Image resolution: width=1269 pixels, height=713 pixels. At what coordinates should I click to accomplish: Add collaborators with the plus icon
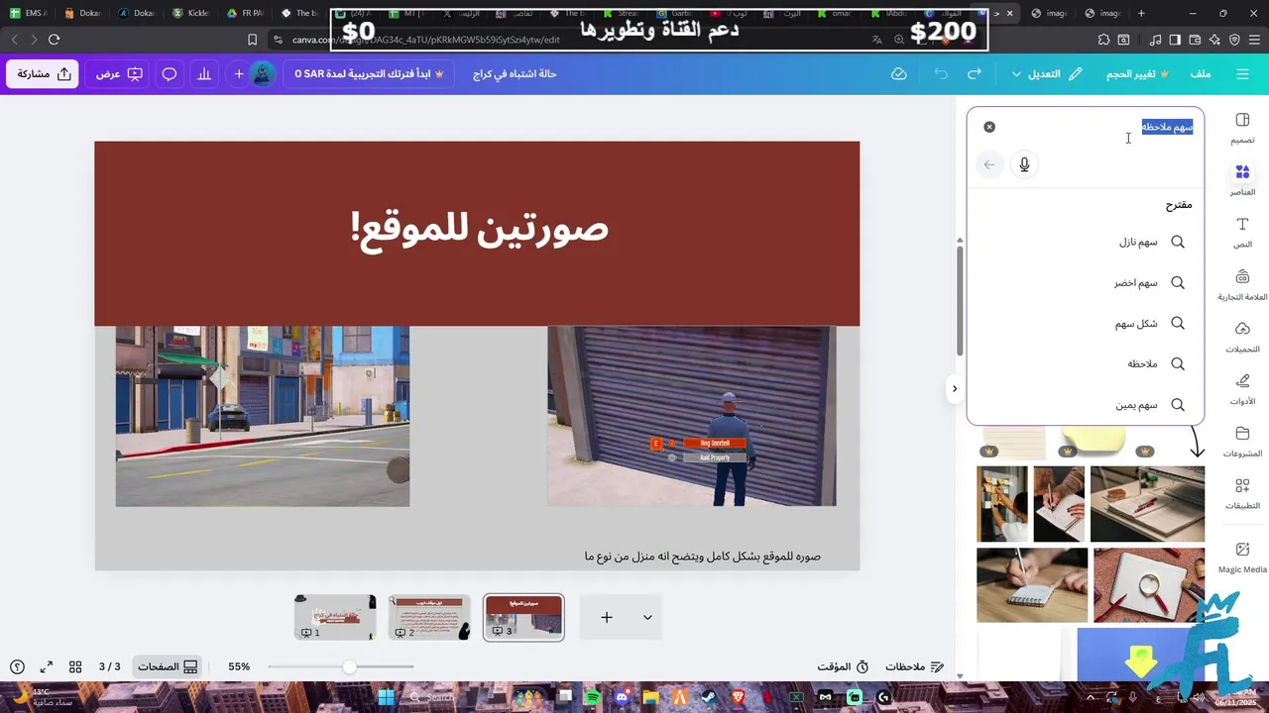point(238,73)
